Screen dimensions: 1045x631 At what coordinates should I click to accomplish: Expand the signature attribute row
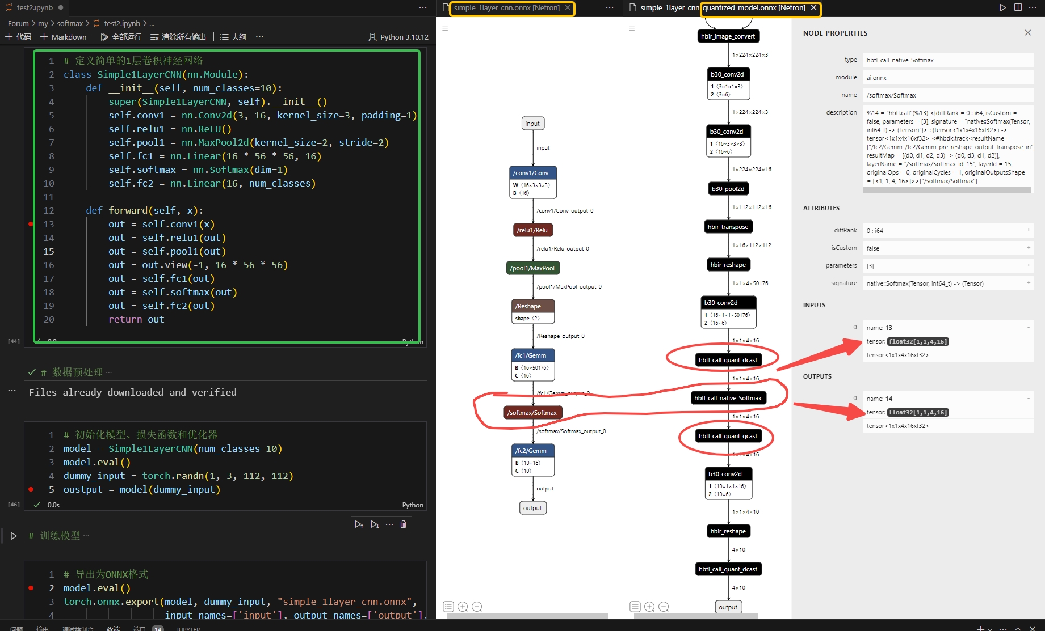(1028, 283)
